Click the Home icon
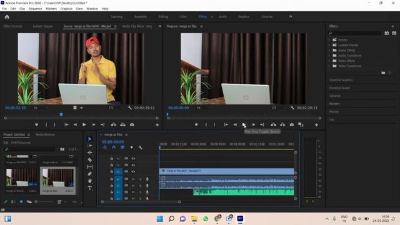400x225 pixels. tap(7, 17)
